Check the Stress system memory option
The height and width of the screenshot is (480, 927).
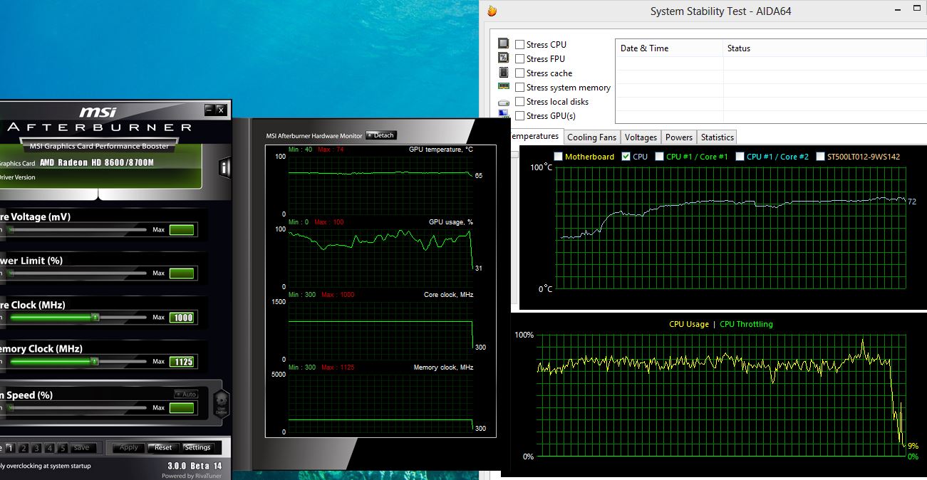tap(520, 87)
